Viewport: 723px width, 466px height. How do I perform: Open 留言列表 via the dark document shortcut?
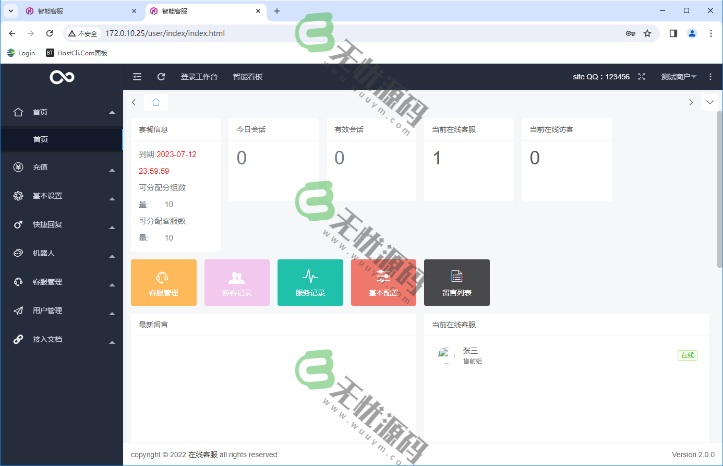(x=456, y=282)
